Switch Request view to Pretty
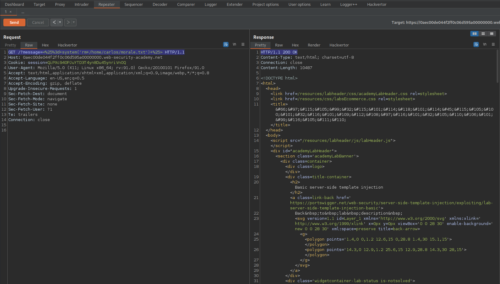This screenshot has width=500, height=284. pyautogui.click(x=10, y=45)
